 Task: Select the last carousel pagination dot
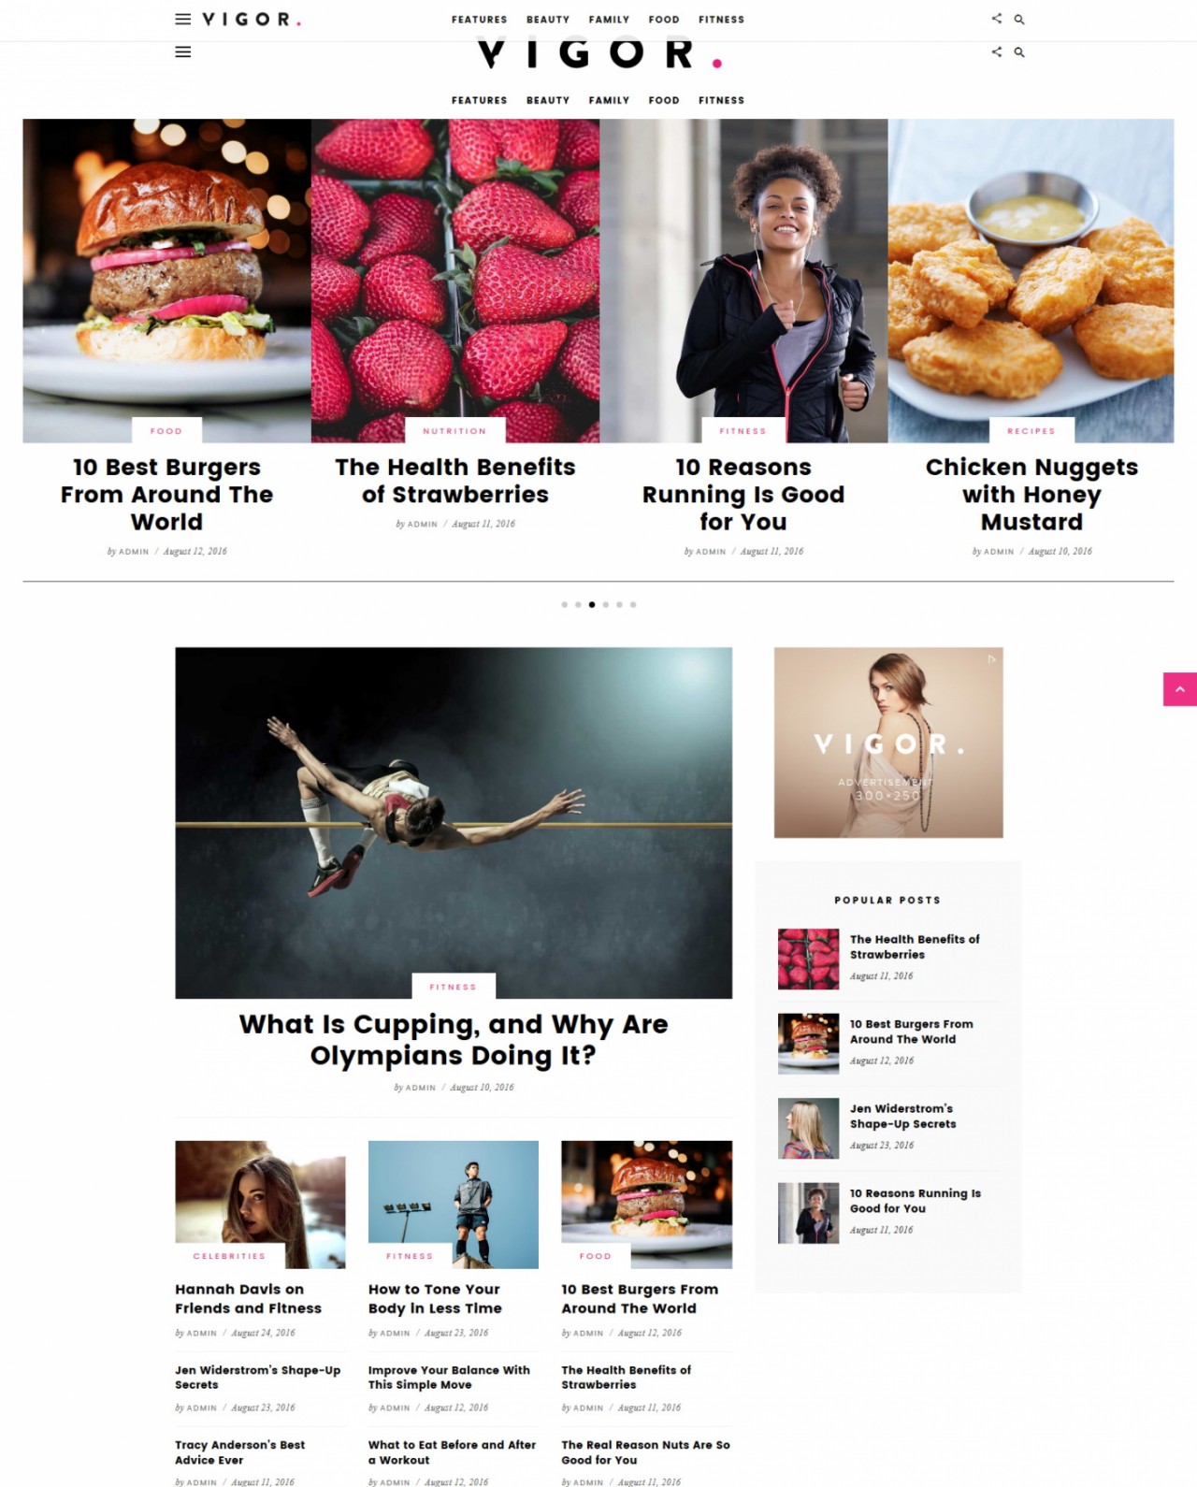(633, 604)
